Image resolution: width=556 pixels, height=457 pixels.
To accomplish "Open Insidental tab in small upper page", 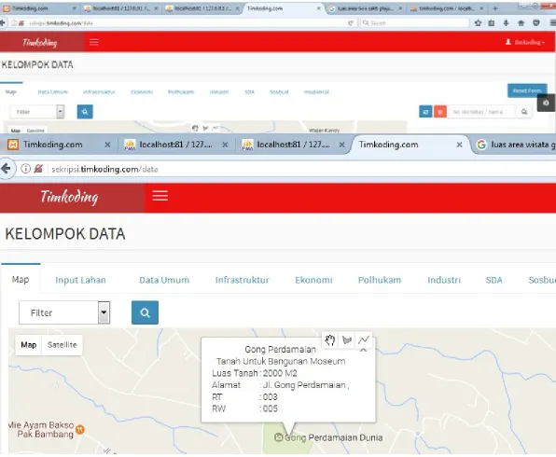I will pyautogui.click(x=316, y=91).
